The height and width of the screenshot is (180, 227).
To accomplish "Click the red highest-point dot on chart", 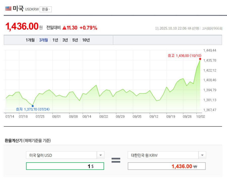I will tap(200, 59).
